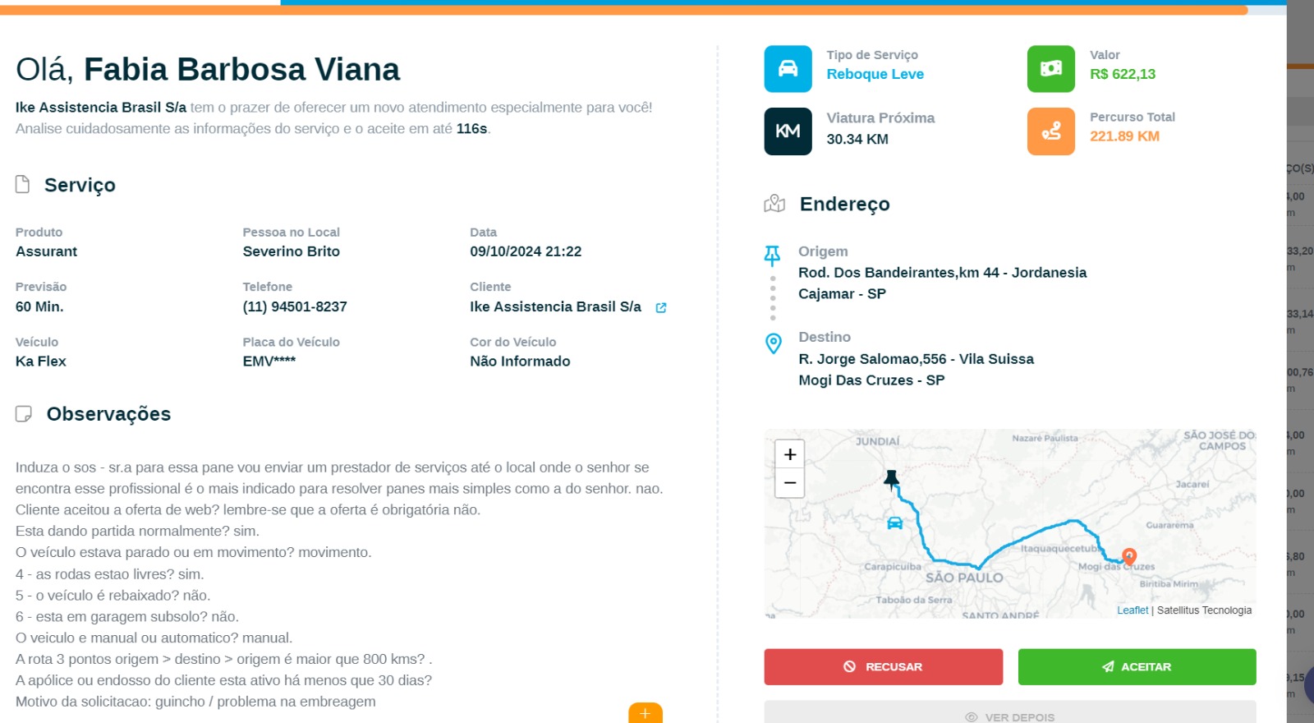Click the phone number (11) 94501-8237
This screenshot has width=1314, height=723.
coord(295,306)
